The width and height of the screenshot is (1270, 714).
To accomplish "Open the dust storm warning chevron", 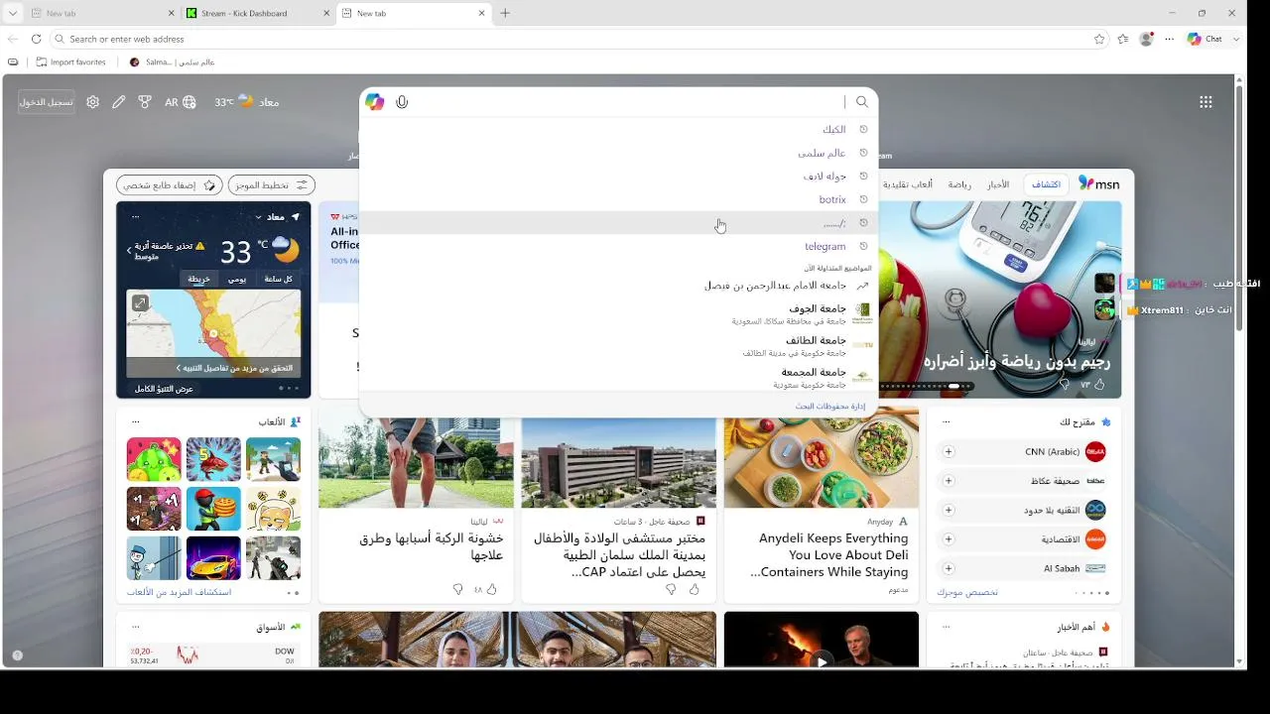I will (128, 251).
